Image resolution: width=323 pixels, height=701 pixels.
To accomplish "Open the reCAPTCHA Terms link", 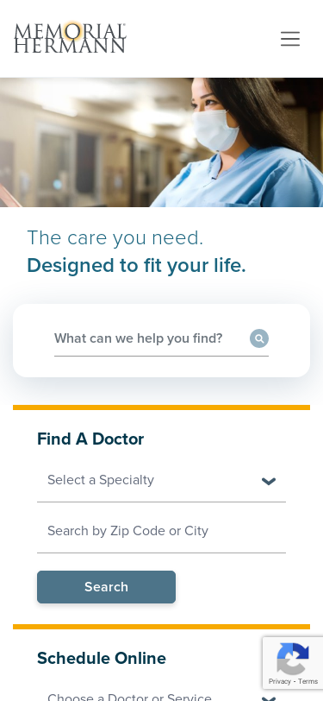I will (x=307, y=681).
